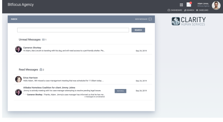Click '2 messages in conversation' text
Image resolution: width=223 pixels, height=122 pixels.
click(94, 97)
